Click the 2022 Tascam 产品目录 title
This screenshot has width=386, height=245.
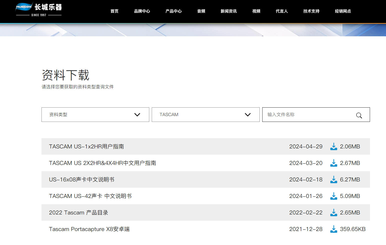coord(78,213)
